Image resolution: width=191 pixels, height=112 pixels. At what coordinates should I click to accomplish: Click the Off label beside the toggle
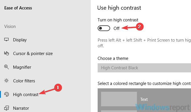click(116, 28)
